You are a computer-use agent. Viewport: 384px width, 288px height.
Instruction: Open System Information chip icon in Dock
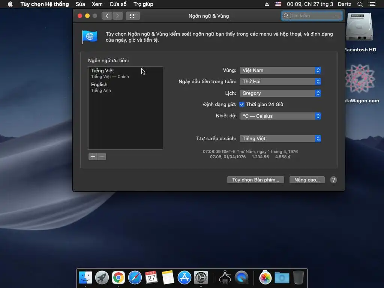click(x=225, y=277)
